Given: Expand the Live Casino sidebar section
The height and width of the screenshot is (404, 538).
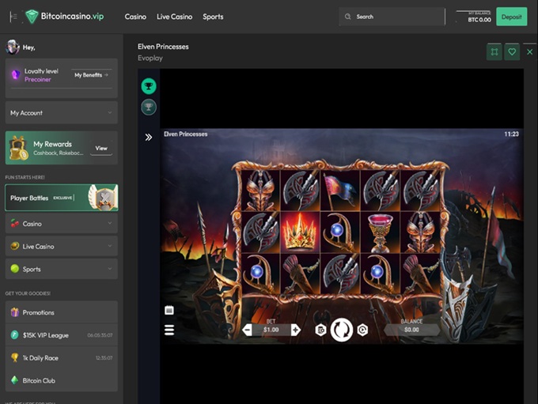Looking at the screenshot, I should coord(61,247).
